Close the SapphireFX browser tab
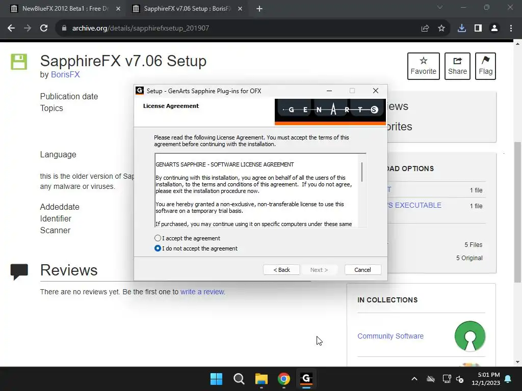Screen dimensions: 522x391 pyautogui.click(x=240, y=9)
